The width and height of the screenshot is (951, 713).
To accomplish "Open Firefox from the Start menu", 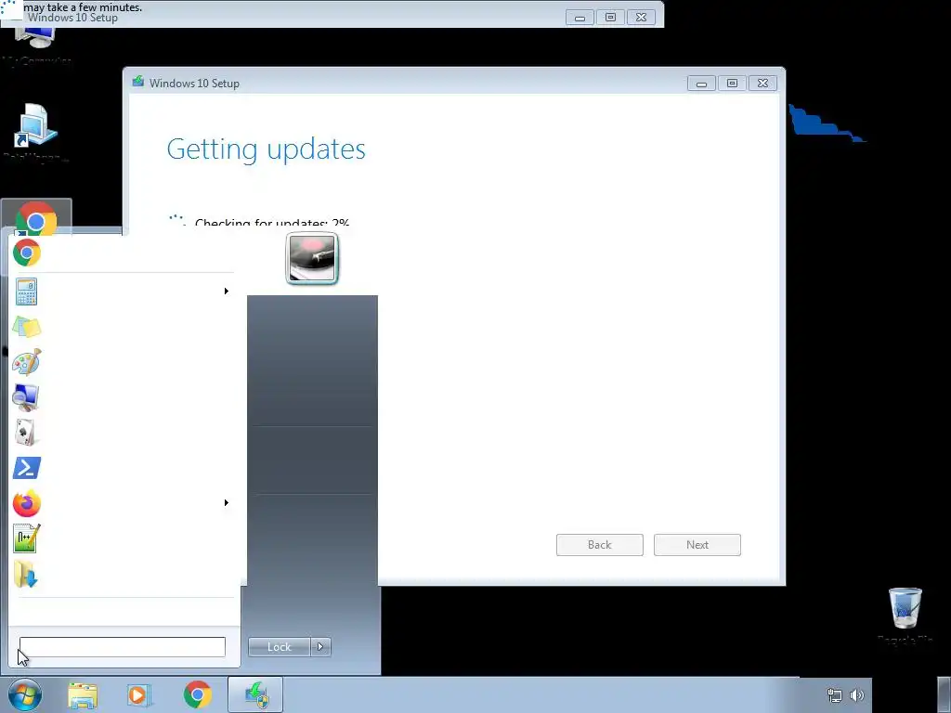I will (x=27, y=503).
